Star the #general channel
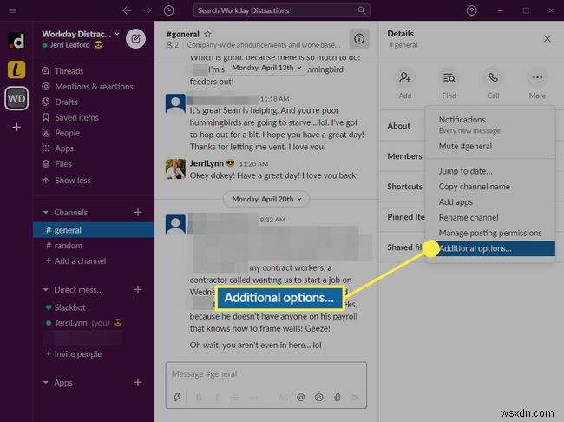Image resolution: width=564 pixels, height=422 pixels. pos(207,34)
